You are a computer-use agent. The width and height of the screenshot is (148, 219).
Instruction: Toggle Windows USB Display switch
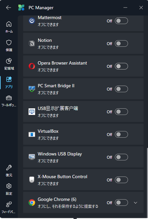(x=121, y=157)
